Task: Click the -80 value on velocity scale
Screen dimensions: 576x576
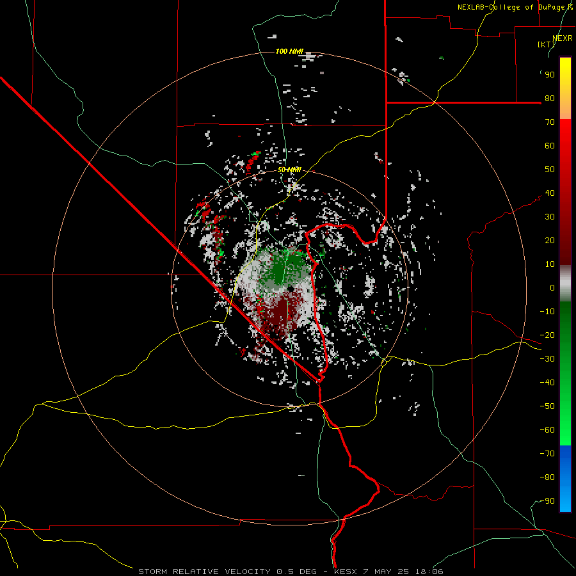Action: pos(547,477)
